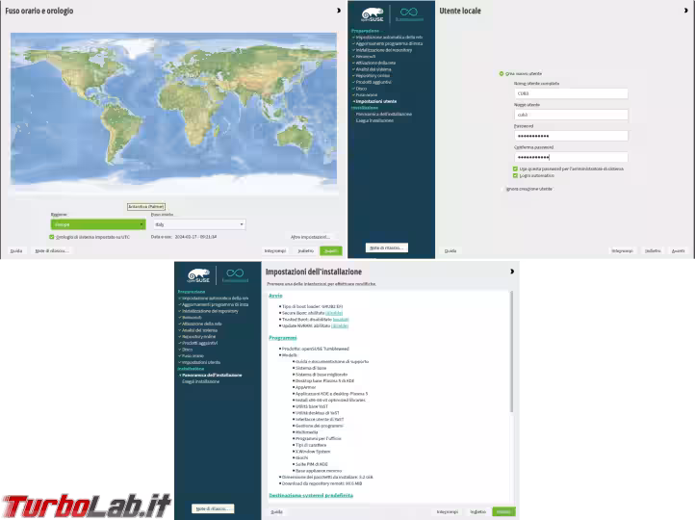695x520 pixels.
Task: Open the Regione dropdown showing Europe
Action: pos(98,224)
